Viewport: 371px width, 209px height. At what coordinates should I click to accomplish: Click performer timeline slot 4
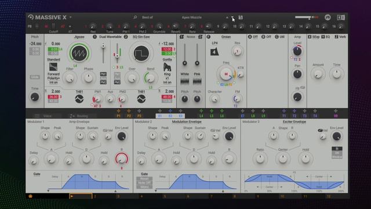[x=151, y=196]
